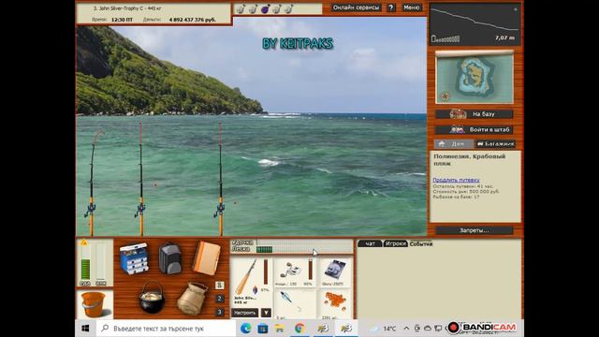
Task: Click the reel equipment slot
Action: [x=294, y=272]
